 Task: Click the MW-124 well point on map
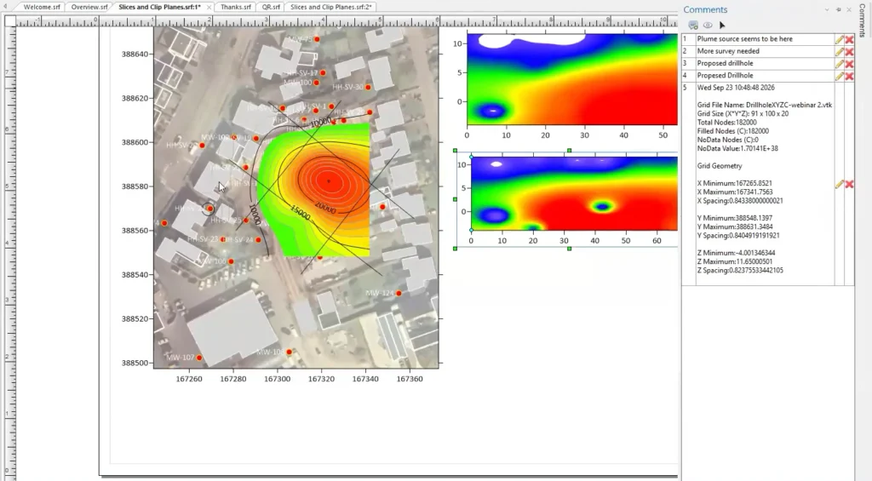coord(399,293)
